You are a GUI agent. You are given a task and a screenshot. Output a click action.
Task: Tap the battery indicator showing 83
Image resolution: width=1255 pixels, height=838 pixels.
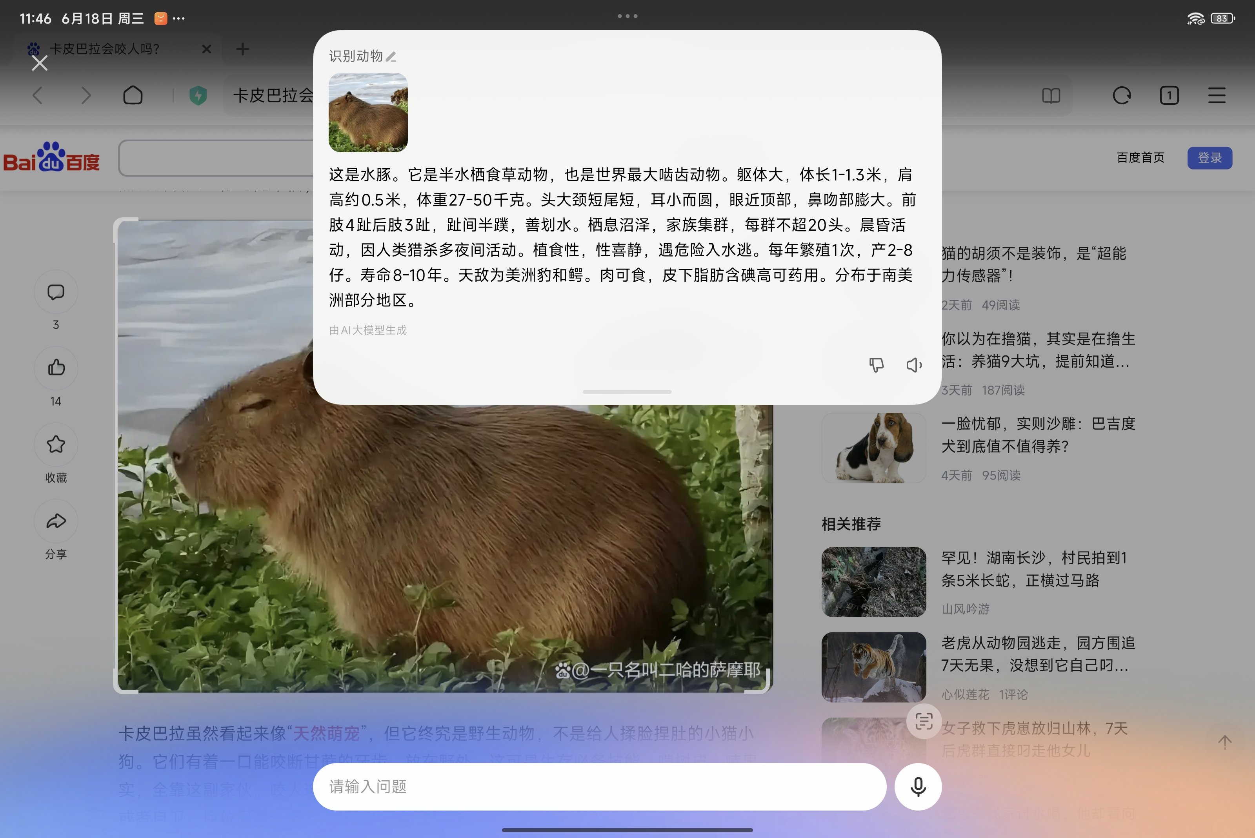click(x=1223, y=18)
